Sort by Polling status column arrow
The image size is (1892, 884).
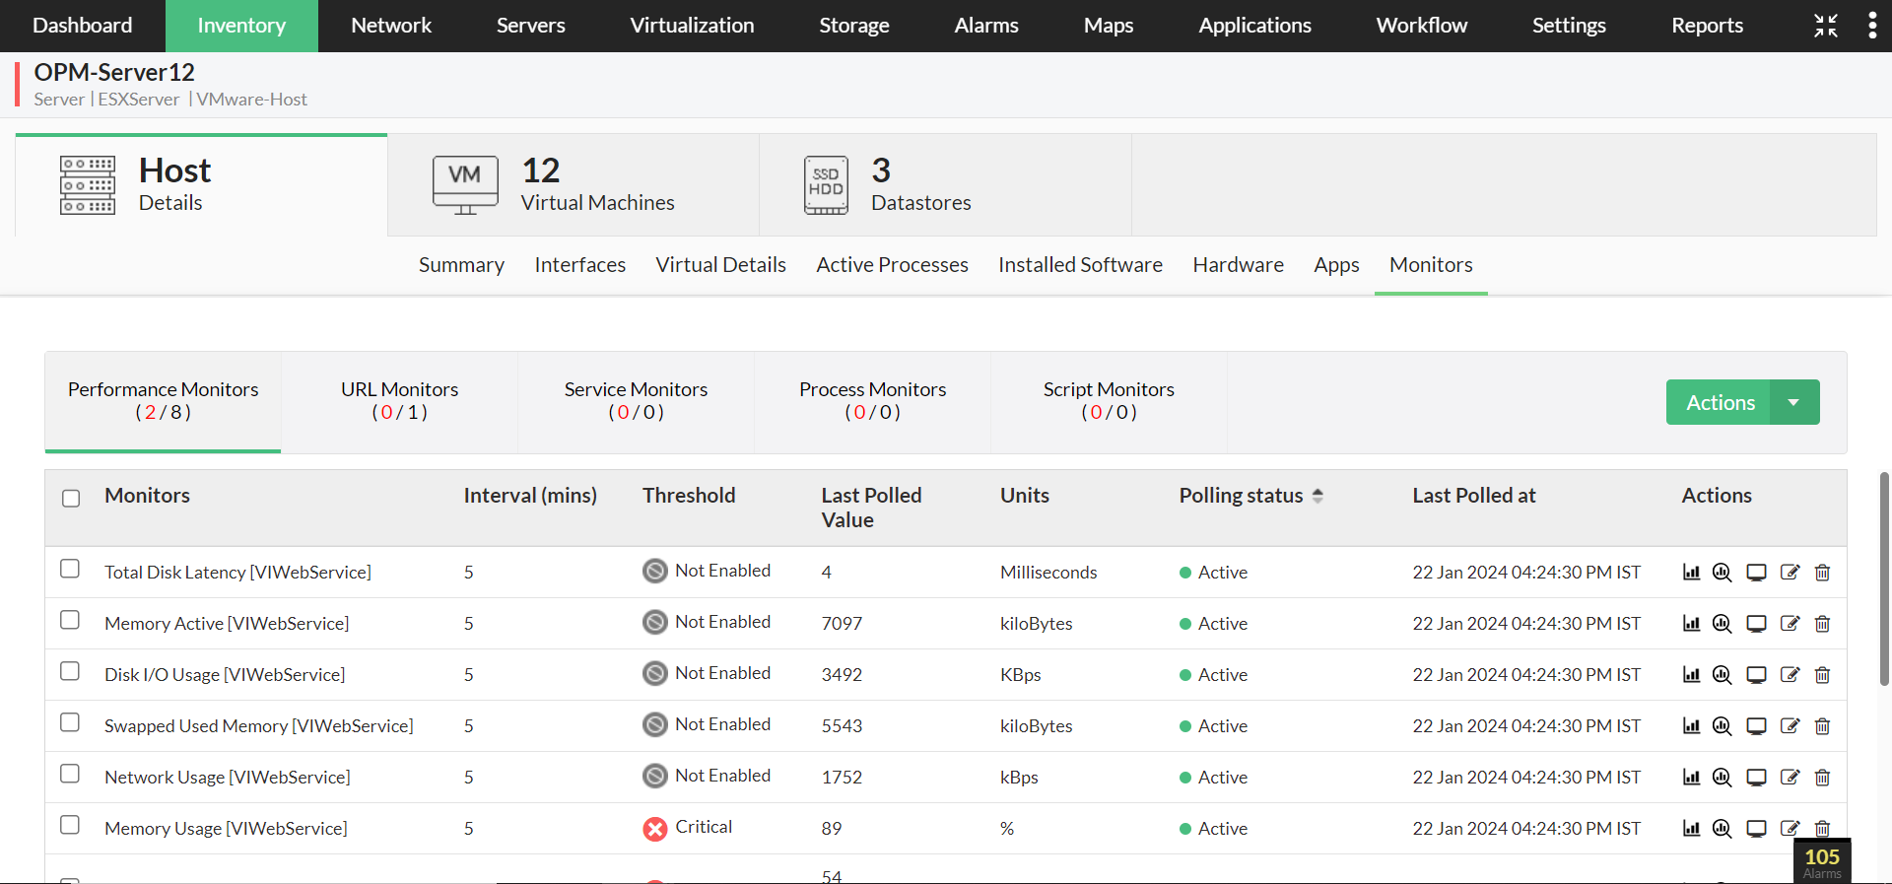(x=1318, y=496)
